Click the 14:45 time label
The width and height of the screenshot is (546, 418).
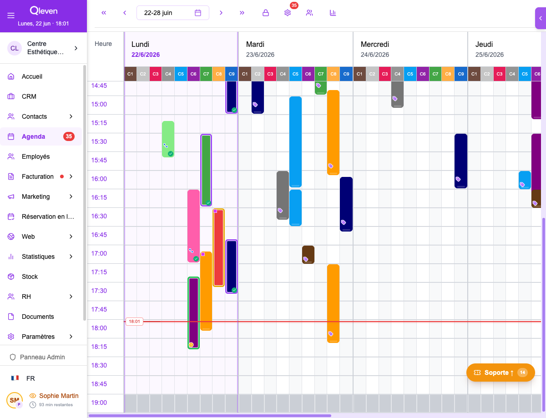99,86
